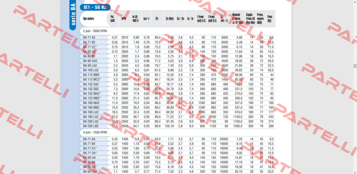
Task: Select the 'I freno (mA) D.C.' header
Action: tap(212, 19)
